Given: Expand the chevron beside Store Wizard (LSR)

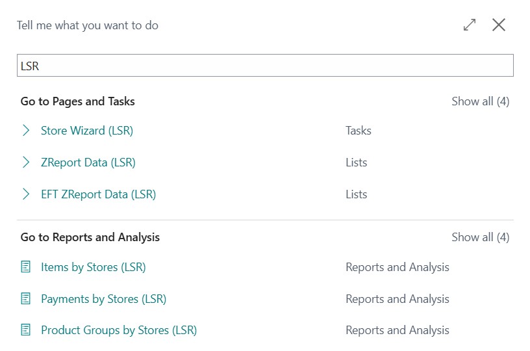Looking at the screenshot, I should click(x=26, y=131).
